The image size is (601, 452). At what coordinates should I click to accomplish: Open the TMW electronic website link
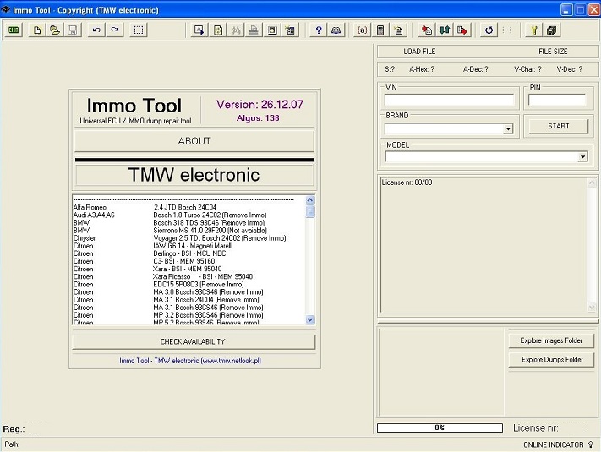(x=190, y=361)
